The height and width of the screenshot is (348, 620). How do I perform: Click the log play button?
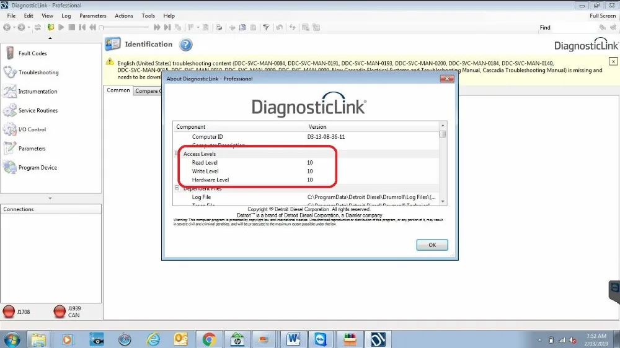click(x=61, y=27)
